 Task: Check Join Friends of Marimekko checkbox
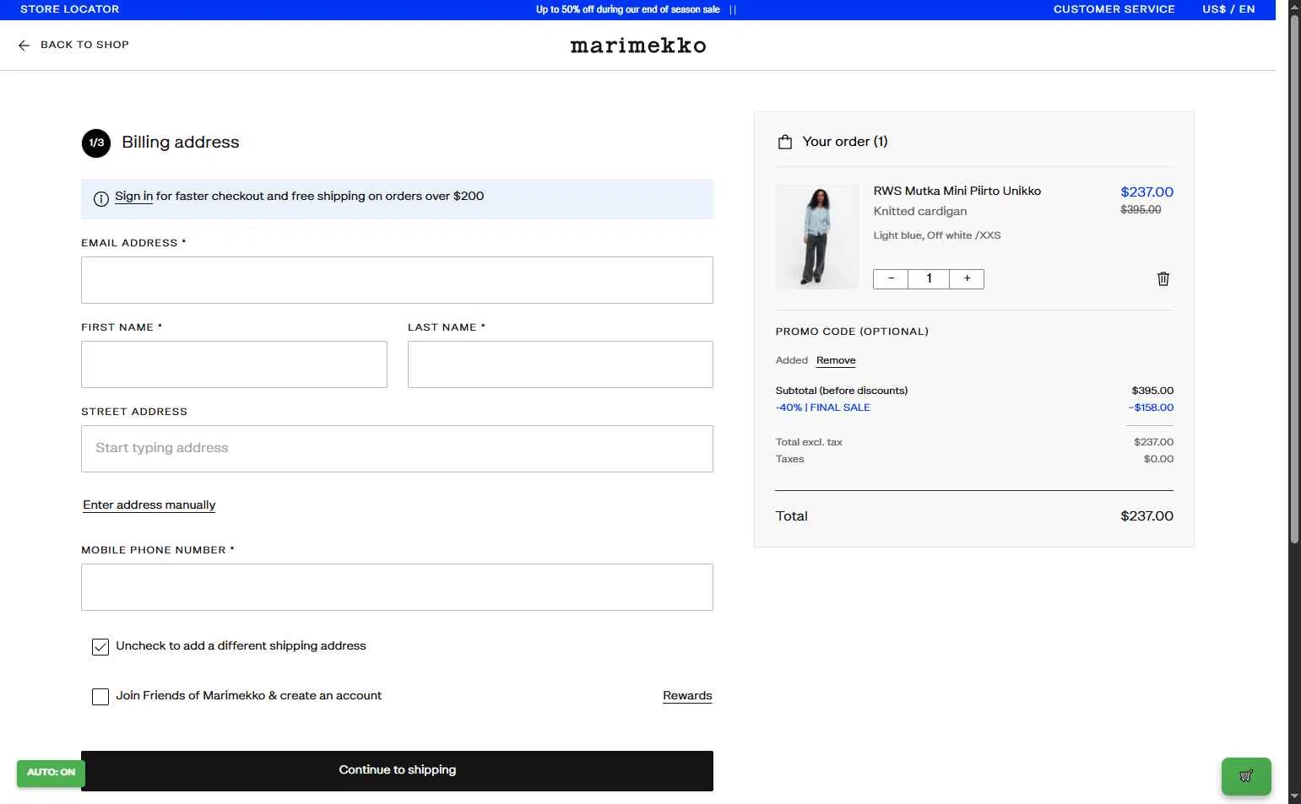coord(100,697)
